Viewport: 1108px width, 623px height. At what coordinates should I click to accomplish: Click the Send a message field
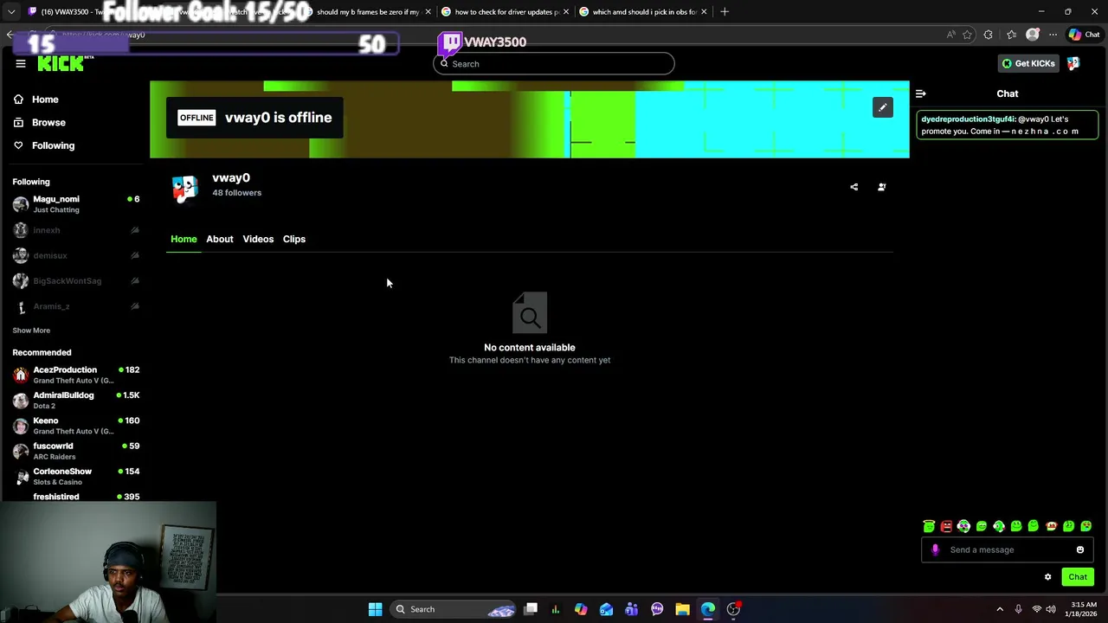(x=1008, y=549)
